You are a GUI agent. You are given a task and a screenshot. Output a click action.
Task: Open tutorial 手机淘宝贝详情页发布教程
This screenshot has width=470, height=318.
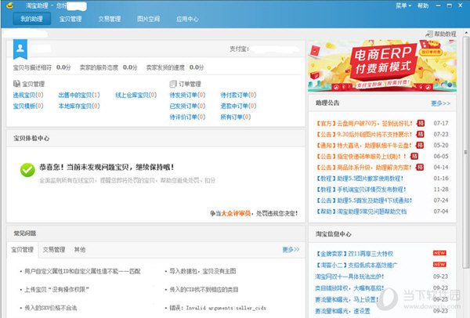click(361, 190)
